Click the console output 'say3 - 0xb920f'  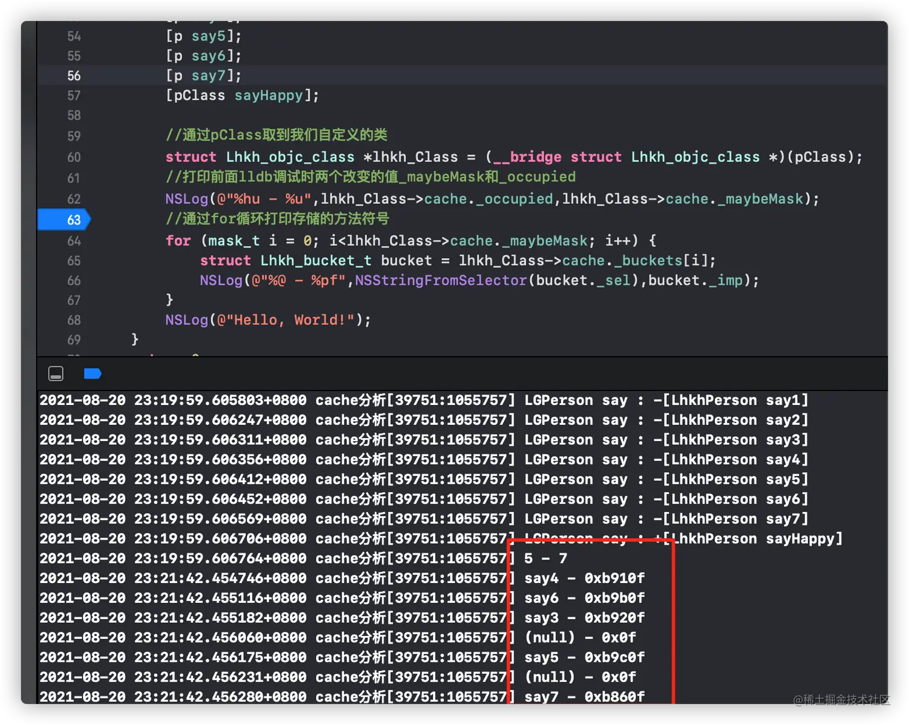click(584, 619)
